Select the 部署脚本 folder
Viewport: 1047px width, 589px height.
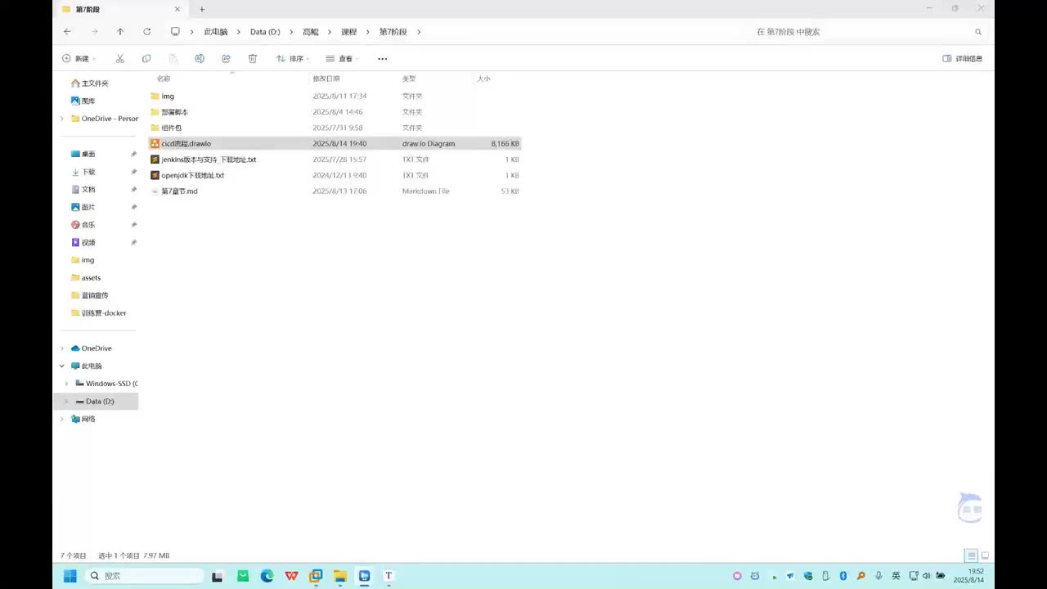tap(174, 112)
